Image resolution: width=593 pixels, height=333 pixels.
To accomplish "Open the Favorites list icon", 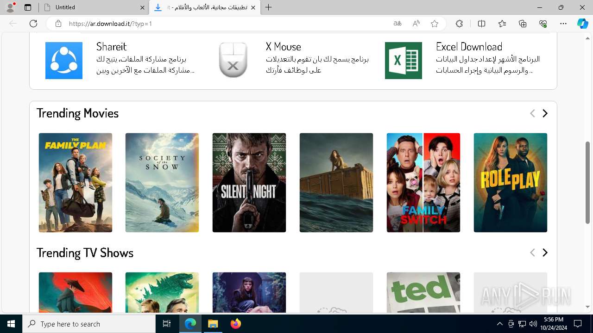I will (x=502, y=24).
